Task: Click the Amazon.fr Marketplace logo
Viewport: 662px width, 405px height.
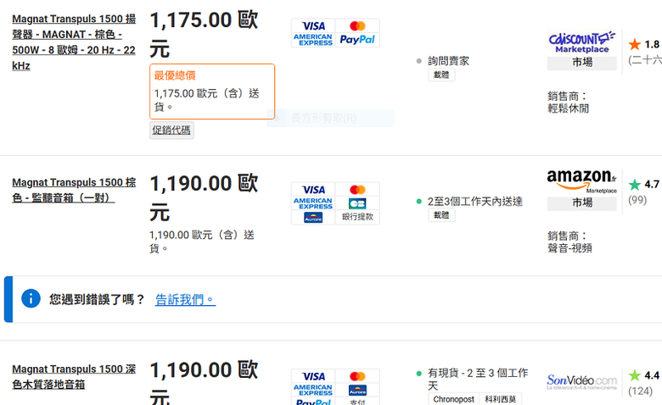Action: tap(581, 181)
